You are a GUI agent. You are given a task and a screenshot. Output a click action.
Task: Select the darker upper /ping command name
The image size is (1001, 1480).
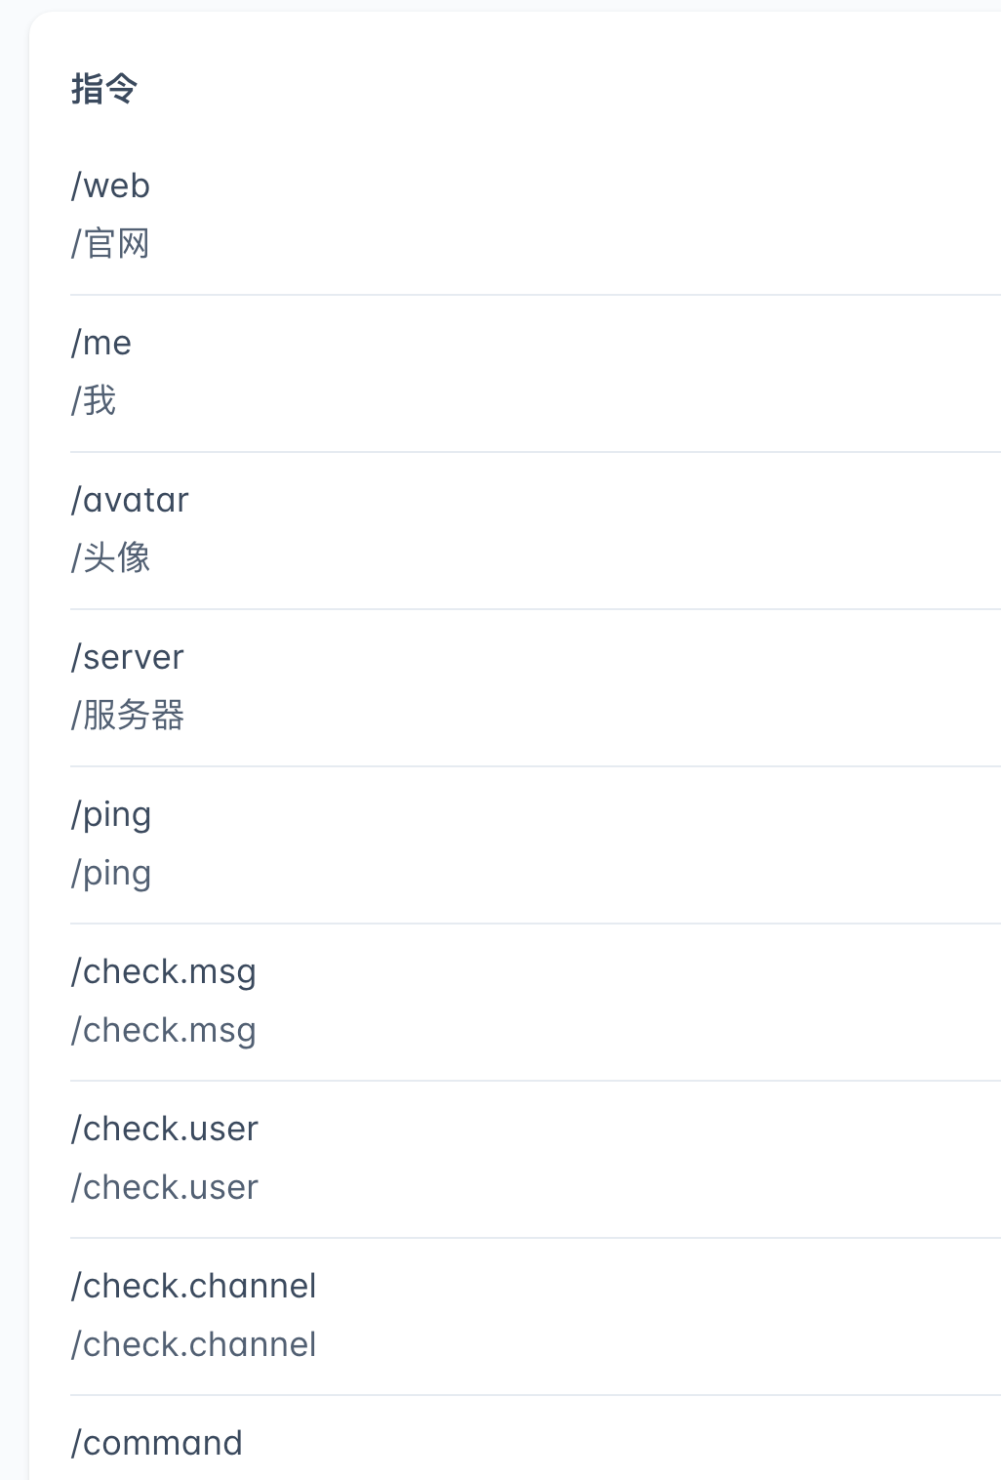point(111,815)
